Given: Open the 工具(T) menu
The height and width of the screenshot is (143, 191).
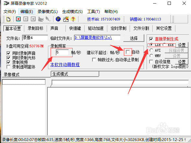Looking at the screenshot, I should (93, 12).
